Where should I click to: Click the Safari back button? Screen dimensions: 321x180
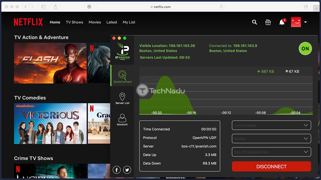(x=26, y=7)
